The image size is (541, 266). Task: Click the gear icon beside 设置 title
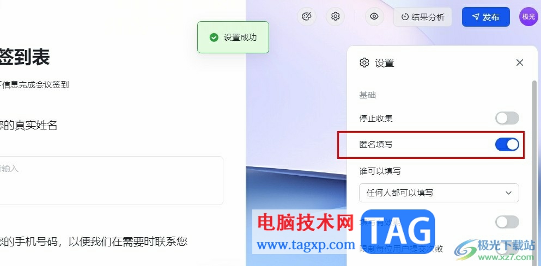[364, 63]
